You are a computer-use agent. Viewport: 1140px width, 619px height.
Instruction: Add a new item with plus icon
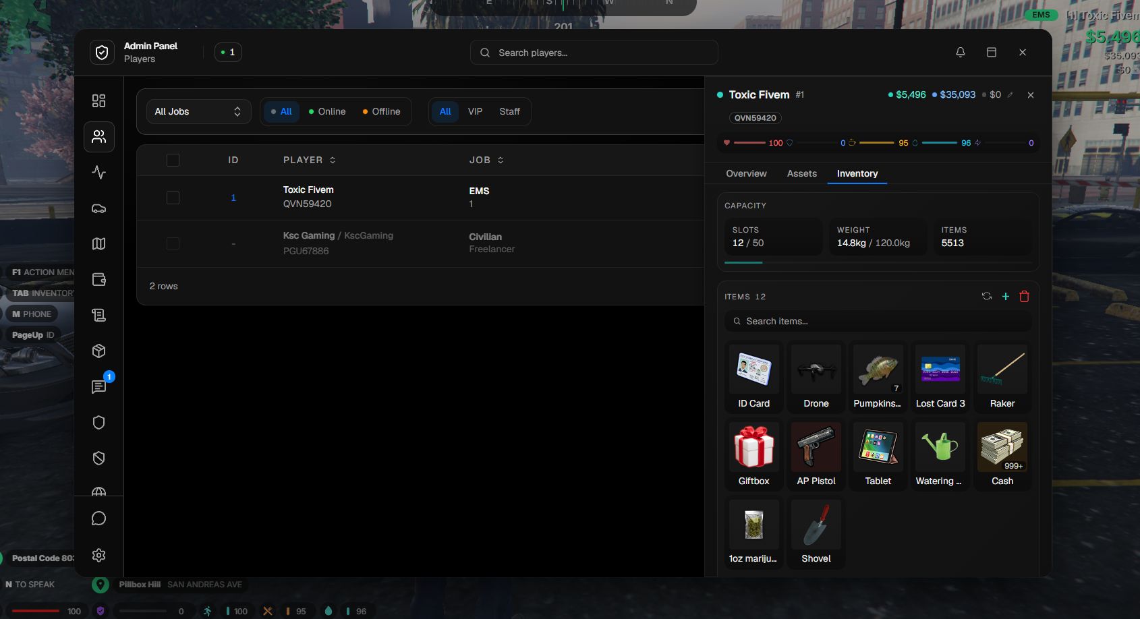pyautogui.click(x=1006, y=296)
